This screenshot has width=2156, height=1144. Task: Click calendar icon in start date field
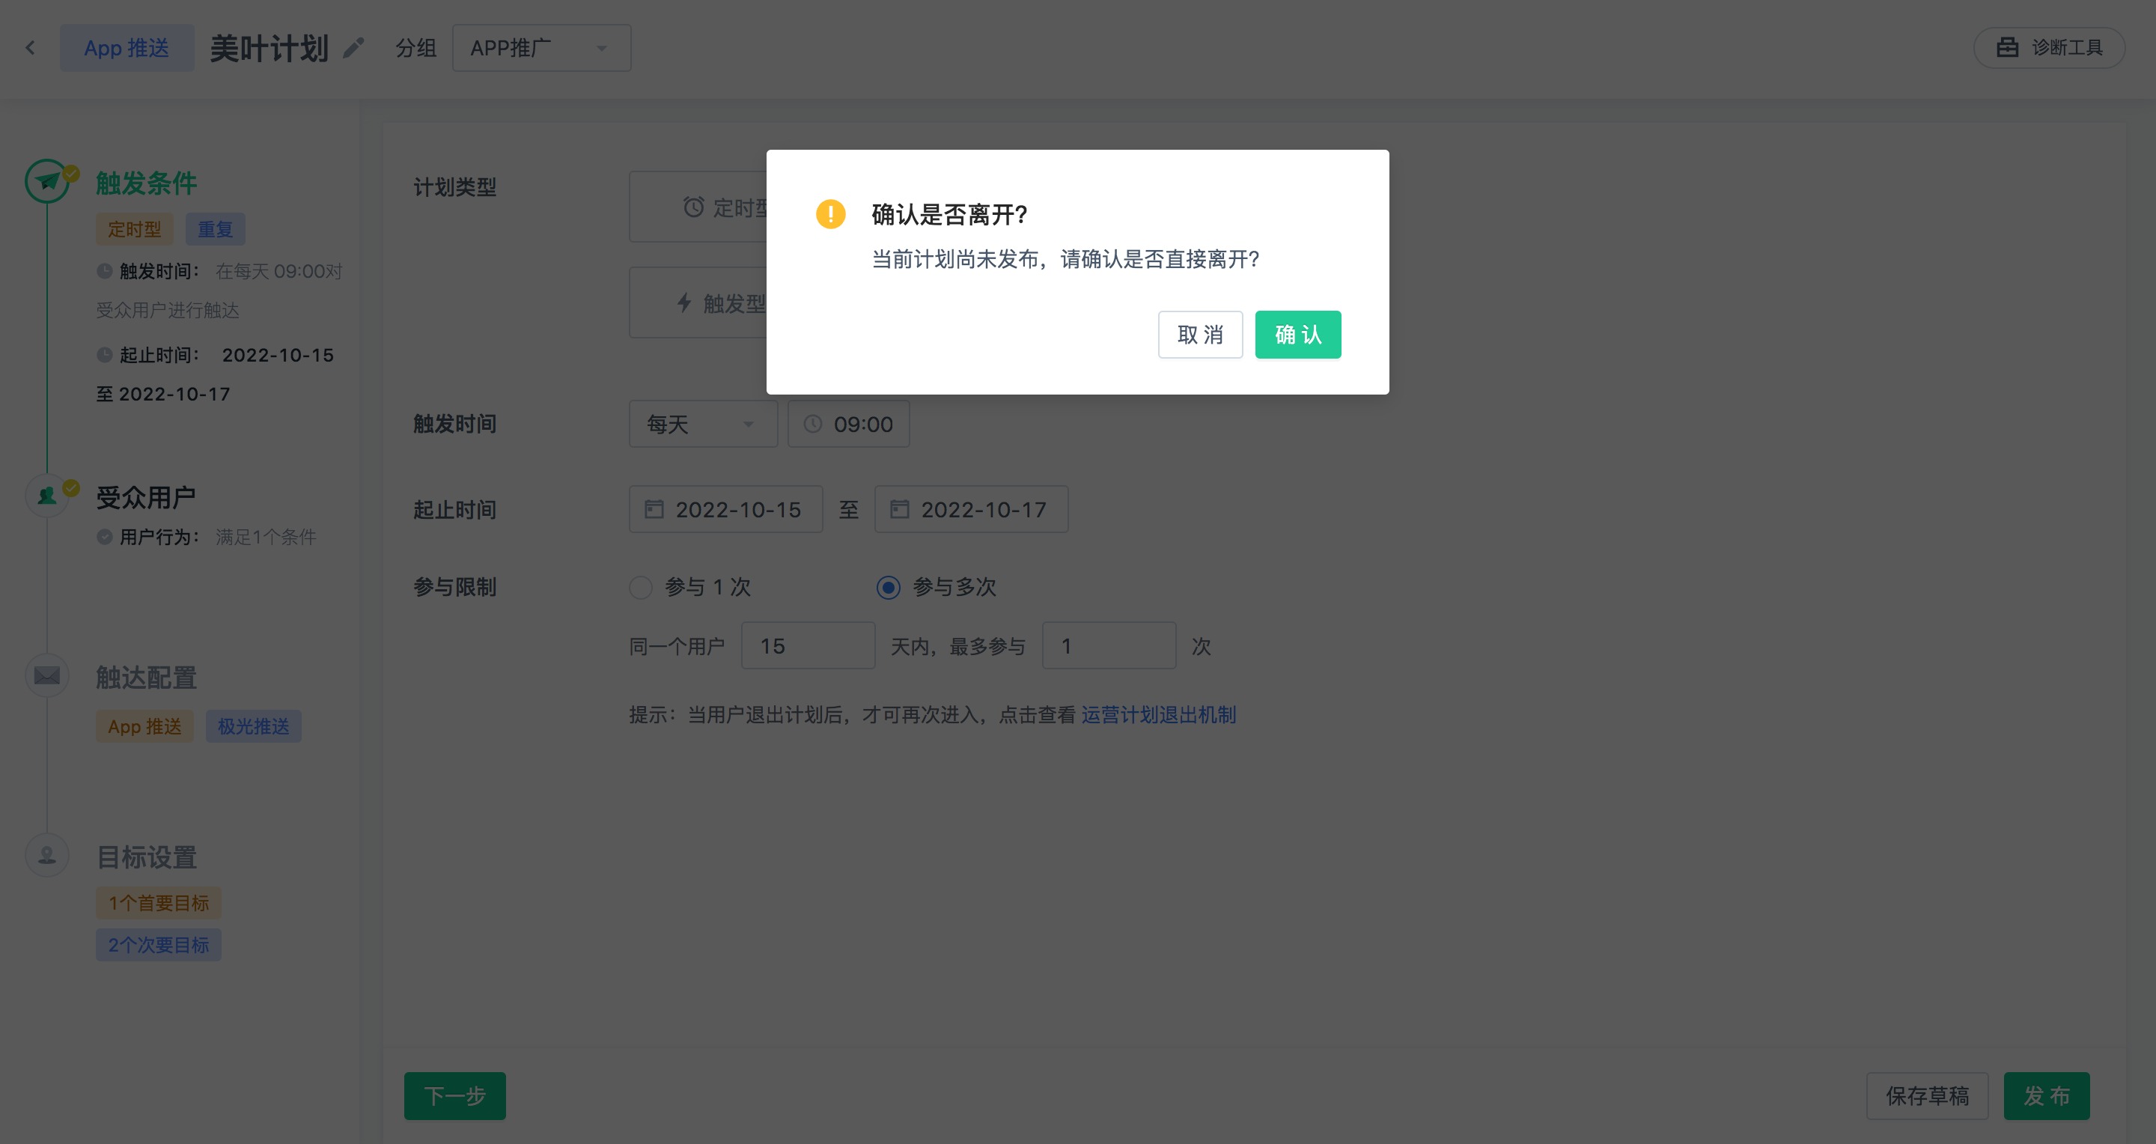pyautogui.click(x=654, y=509)
